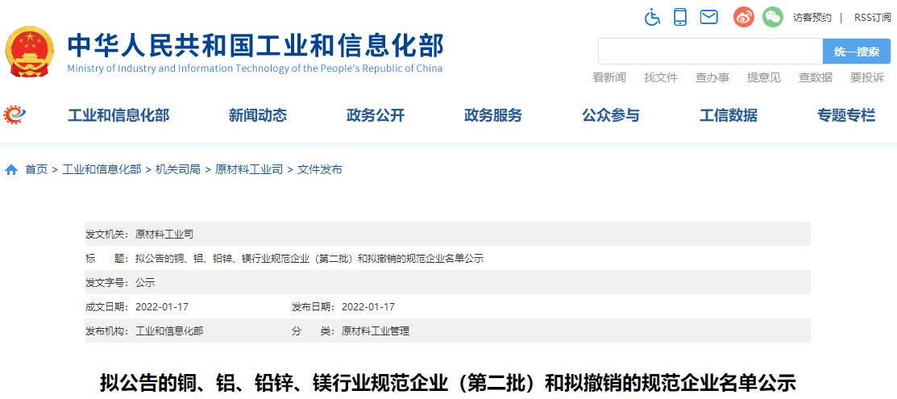This screenshot has width=897, height=399.
Task: Open 公众参与 navigation item
Action: 611,115
